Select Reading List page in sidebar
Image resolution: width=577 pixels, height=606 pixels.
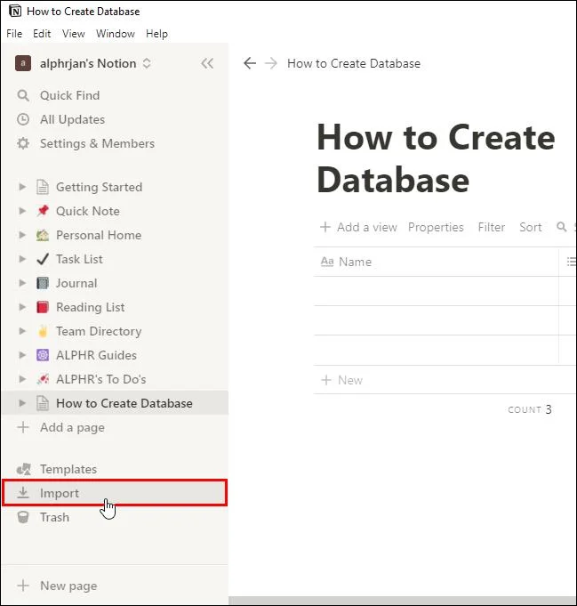coord(90,307)
